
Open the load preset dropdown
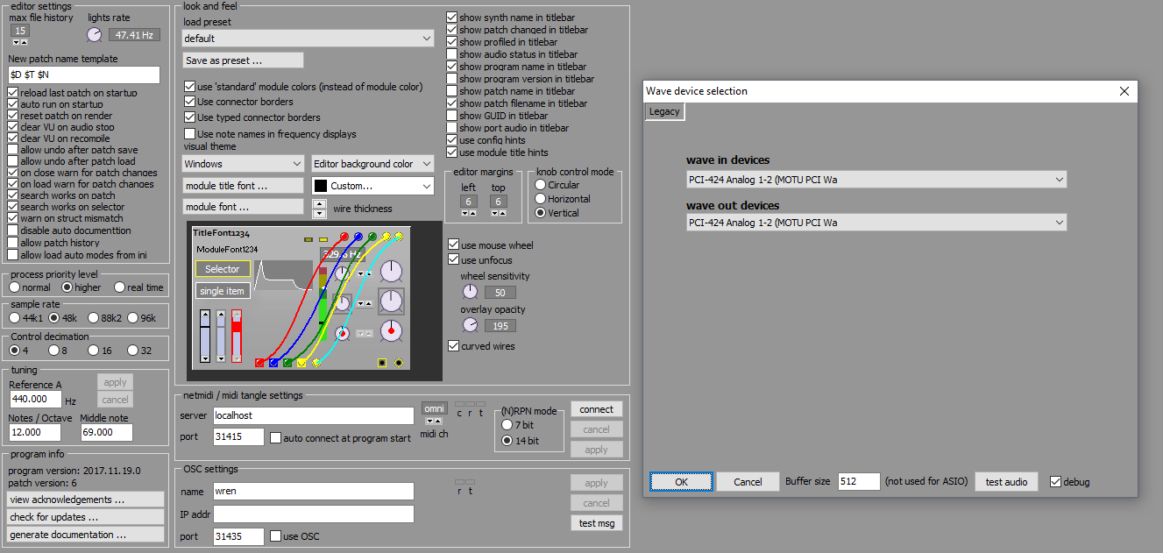coord(308,39)
